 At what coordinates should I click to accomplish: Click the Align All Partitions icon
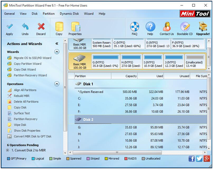(x=10, y=90)
